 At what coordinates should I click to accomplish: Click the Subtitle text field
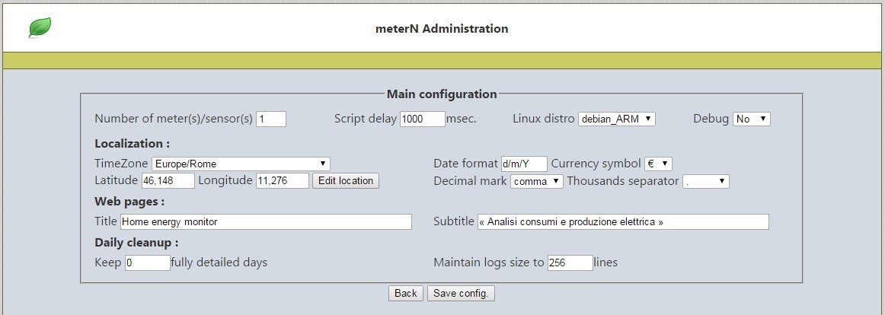(x=623, y=222)
